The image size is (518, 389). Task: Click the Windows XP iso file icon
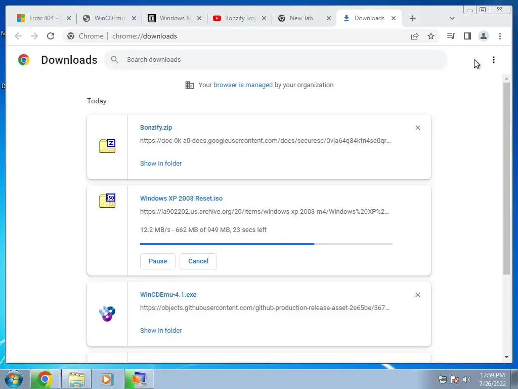coord(107,201)
